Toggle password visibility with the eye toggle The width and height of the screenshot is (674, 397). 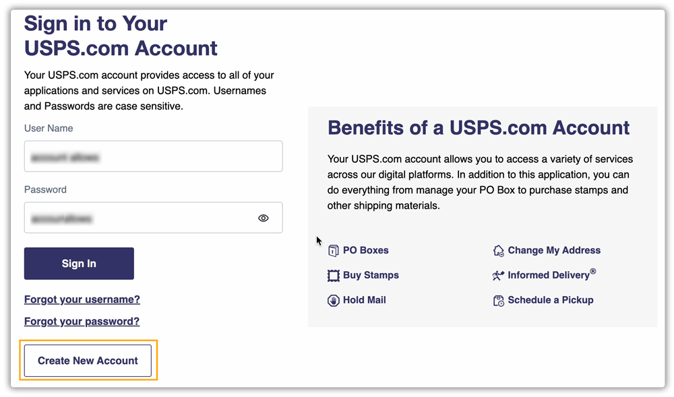pyautogui.click(x=263, y=217)
